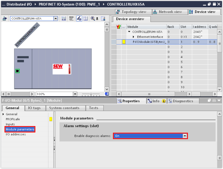Open the device selection dropdown CONTROLLERUHX65A

(56, 19)
